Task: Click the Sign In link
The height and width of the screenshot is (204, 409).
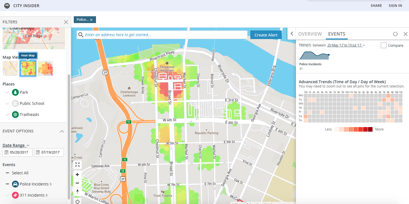Action: pos(395,6)
